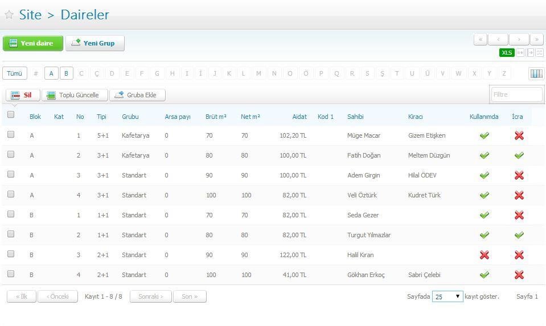Screen dimensions: 546x326
Task: Filter the list by letter C
Action: point(81,73)
